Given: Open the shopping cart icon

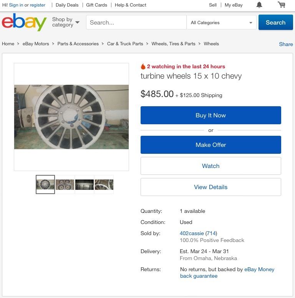Looking at the screenshot, I should 281,5.
